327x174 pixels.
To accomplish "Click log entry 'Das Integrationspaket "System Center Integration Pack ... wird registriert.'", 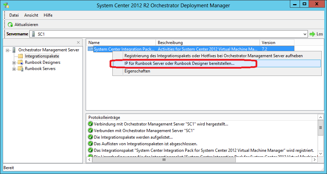I will coord(204,150).
